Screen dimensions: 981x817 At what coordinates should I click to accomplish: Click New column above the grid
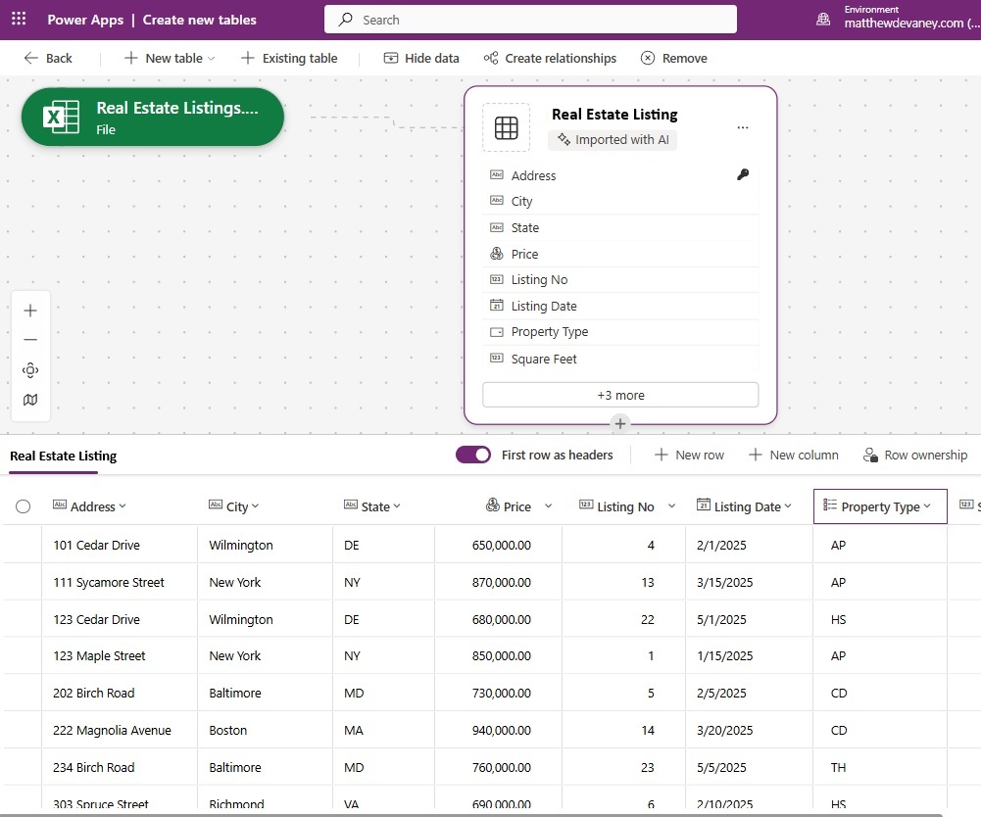click(793, 455)
